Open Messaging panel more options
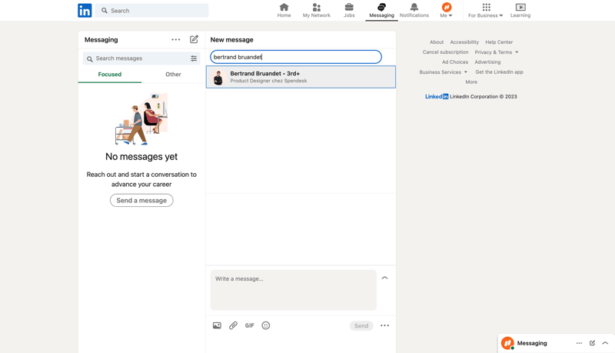The height and width of the screenshot is (353, 615). 176,40
